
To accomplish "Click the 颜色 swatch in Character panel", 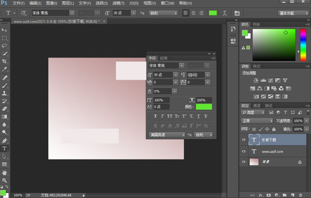I will [204, 107].
